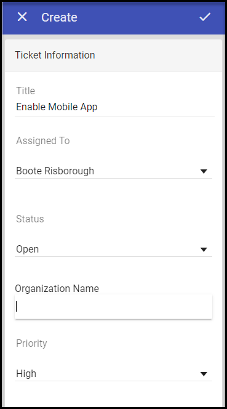Click empty area of blue Create toolbar

pos(138,17)
